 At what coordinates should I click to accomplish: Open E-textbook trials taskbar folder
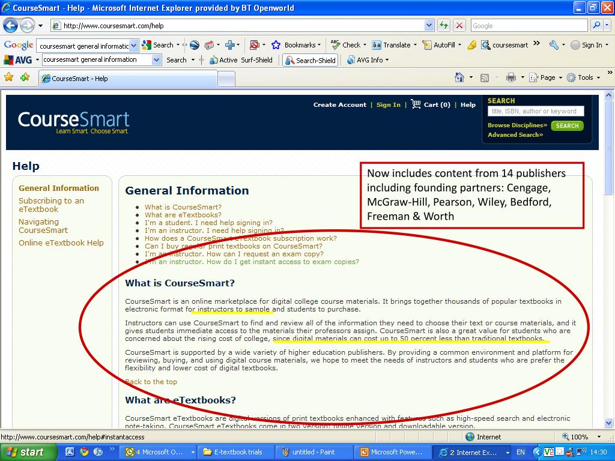pos(235,453)
